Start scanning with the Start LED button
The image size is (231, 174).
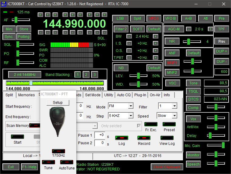click(x=17, y=137)
